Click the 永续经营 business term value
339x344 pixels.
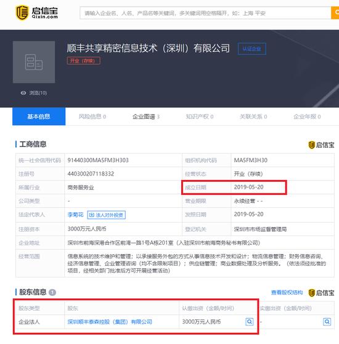(248, 201)
